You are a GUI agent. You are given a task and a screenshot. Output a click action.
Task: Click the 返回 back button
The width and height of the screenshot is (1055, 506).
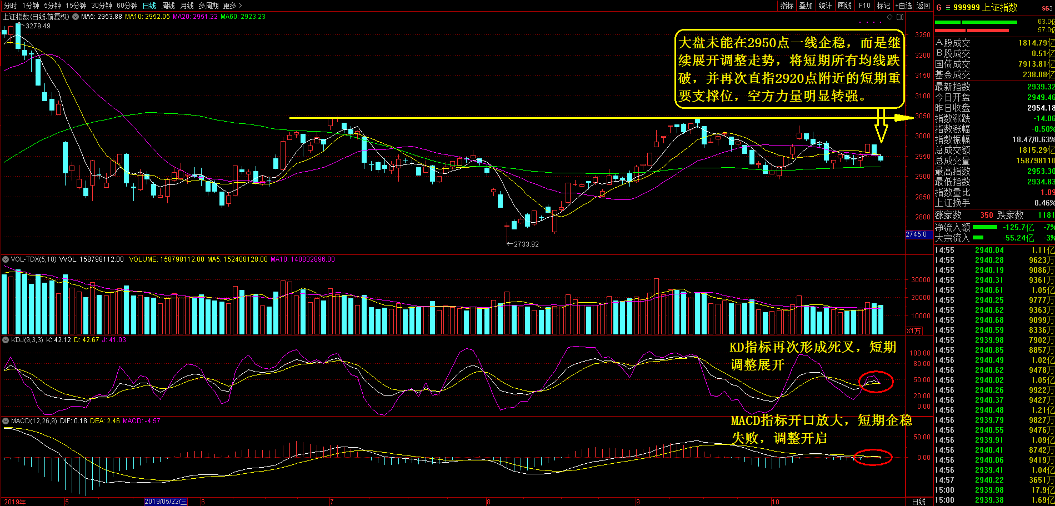click(923, 6)
